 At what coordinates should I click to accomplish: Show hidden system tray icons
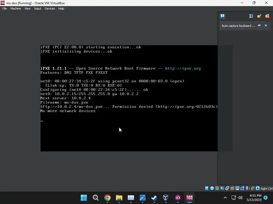click(x=225, y=198)
